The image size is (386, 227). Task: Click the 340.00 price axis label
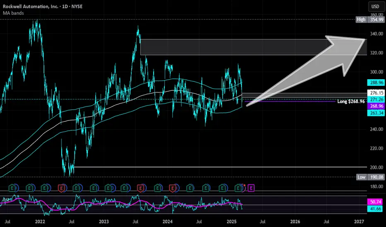[376, 33]
